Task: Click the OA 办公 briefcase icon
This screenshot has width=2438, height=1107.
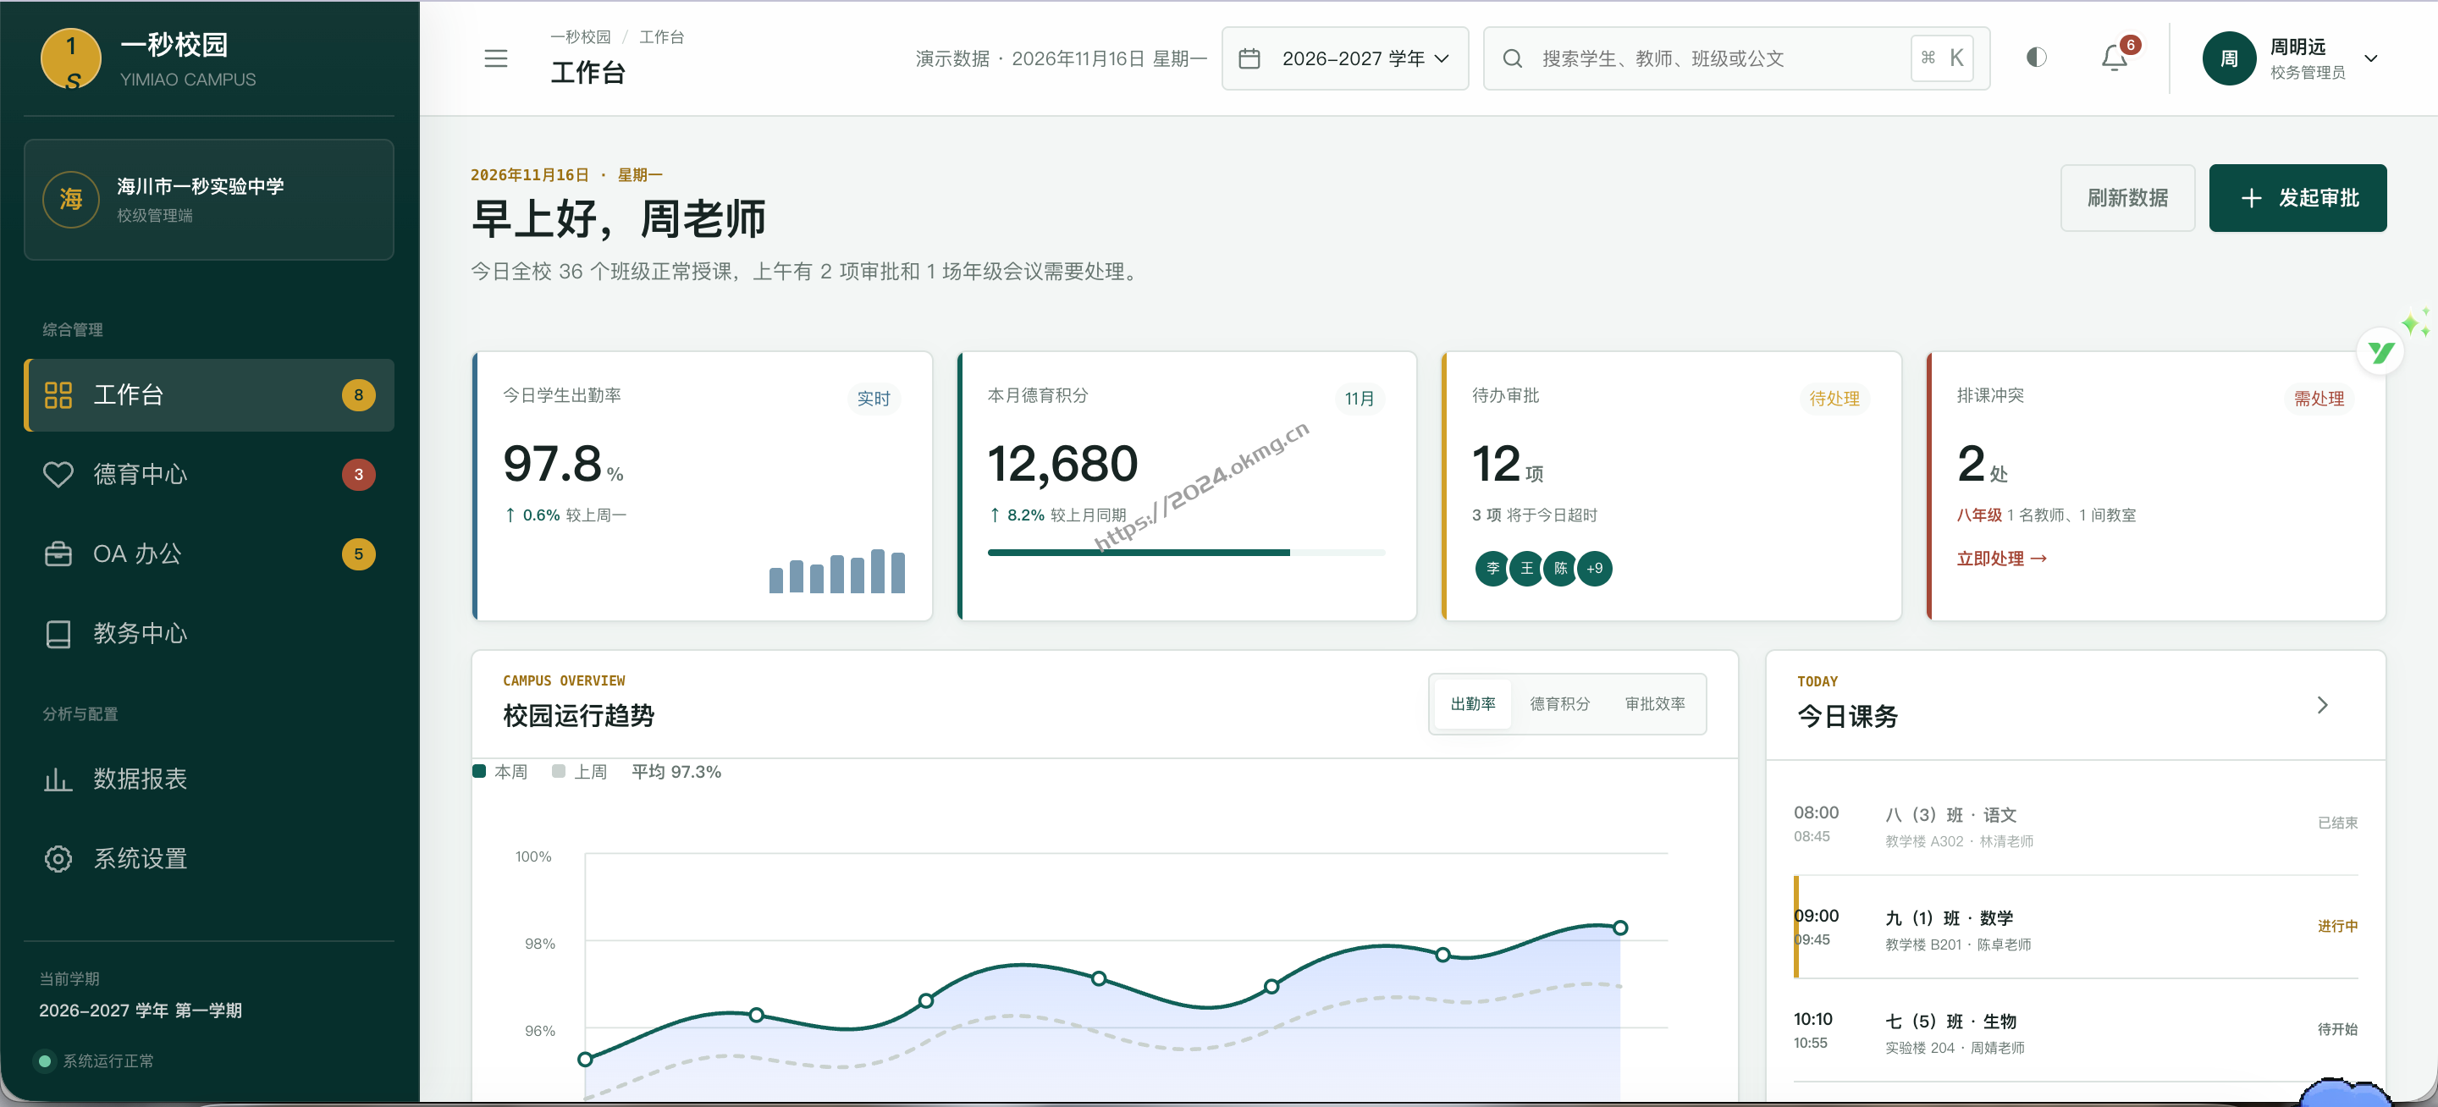Action: pyautogui.click(x=58, y=553)
